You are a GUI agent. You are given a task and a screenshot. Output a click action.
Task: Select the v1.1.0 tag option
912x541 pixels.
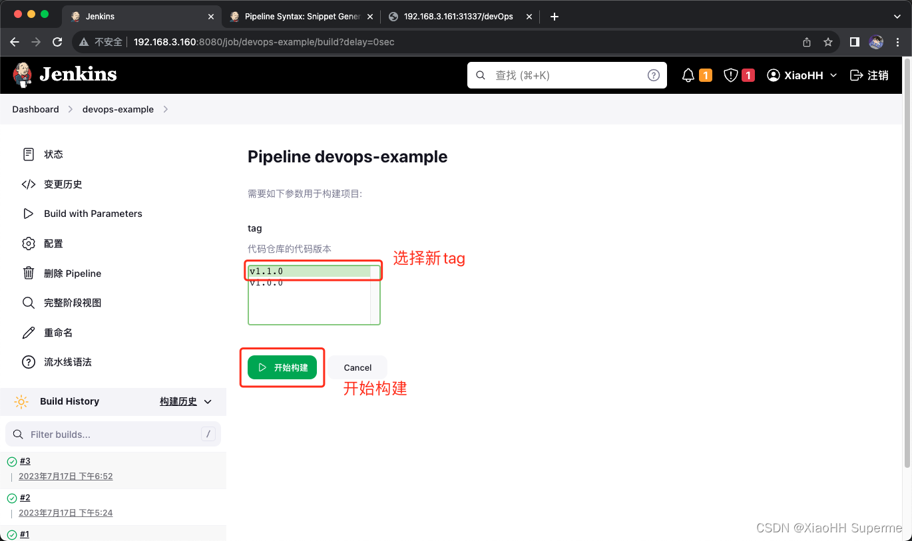(x=310, y=271)
